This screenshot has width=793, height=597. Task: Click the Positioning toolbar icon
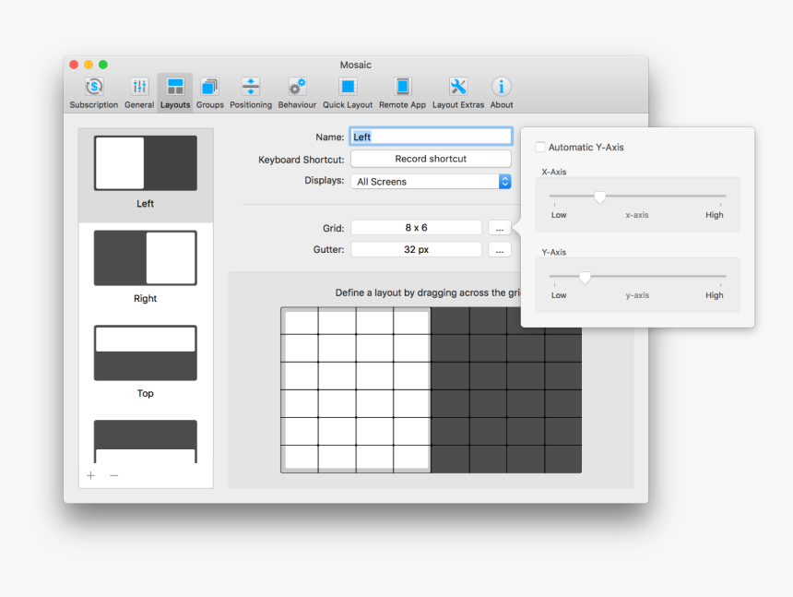click(x=251, y=88)
